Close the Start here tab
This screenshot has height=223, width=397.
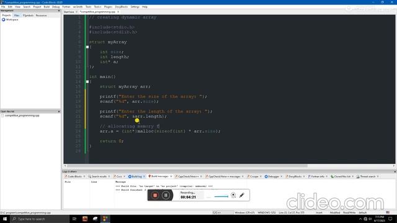76,12
